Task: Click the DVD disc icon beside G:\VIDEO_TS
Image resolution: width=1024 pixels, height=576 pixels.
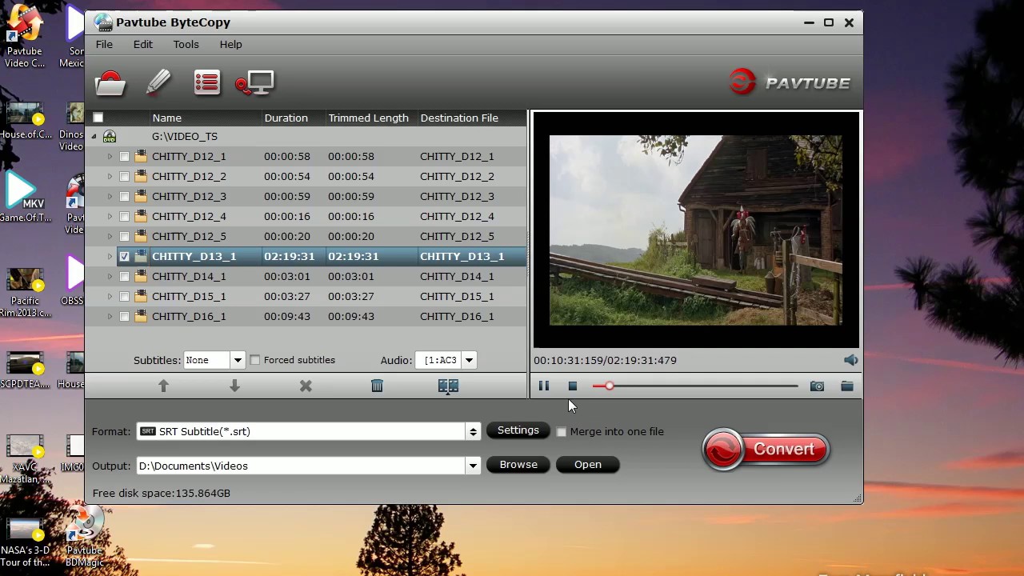Action: [110, 137]
